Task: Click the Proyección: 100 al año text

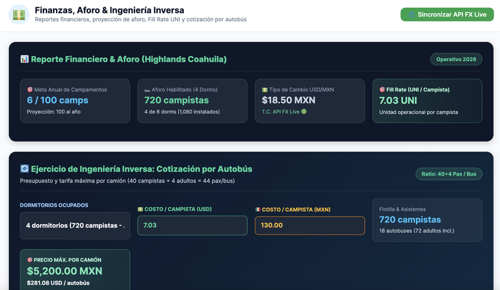Action: 54,112
